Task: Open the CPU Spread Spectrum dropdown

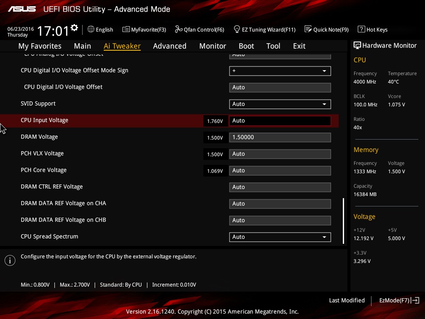Action: (280, 237)
